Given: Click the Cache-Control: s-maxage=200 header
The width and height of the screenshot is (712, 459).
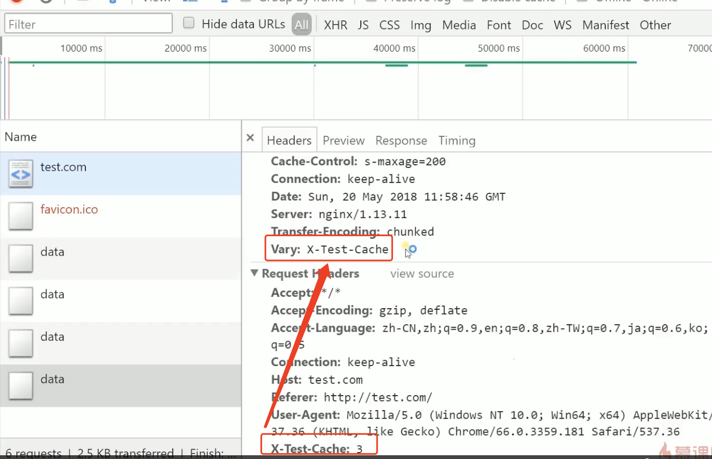Looking at the screenshot, I should (x=358, y=162).
